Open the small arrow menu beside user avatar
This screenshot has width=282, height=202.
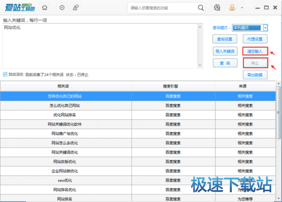click(x=242, y=8)
